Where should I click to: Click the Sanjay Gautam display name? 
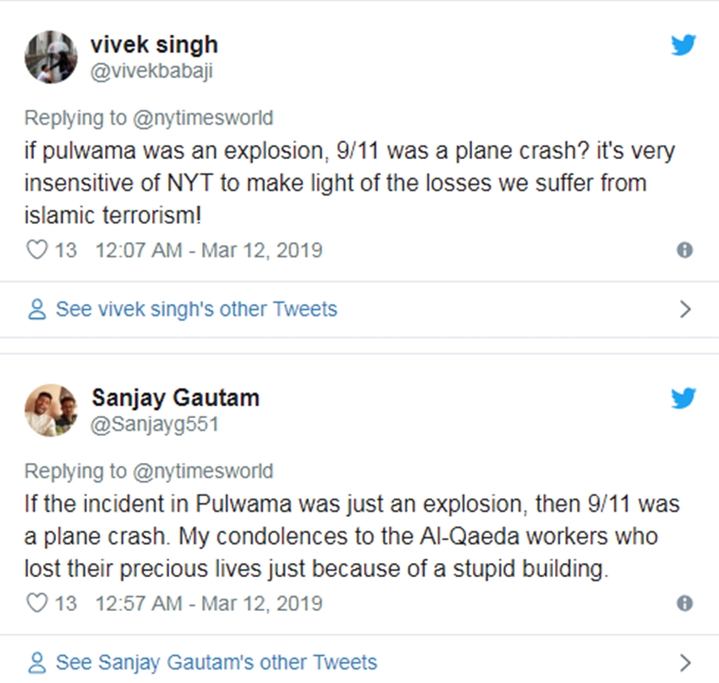tap(175, 397)
